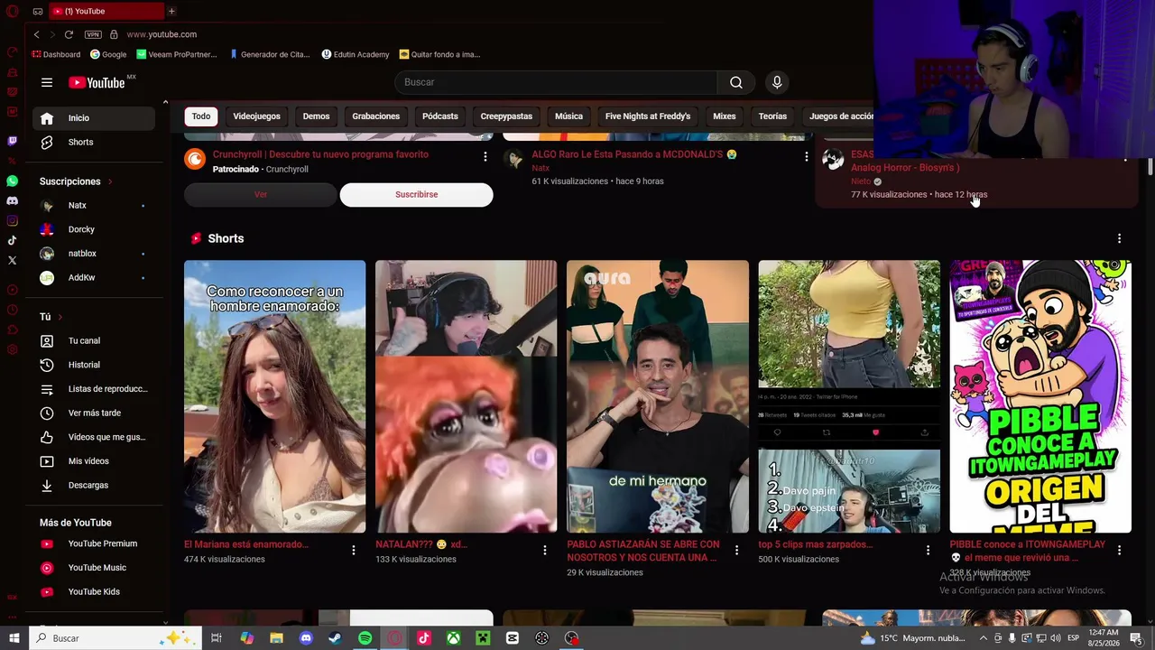Screen dimensions: 1155x650
Task: Open a new browser tab
Action: coord(171,11)
